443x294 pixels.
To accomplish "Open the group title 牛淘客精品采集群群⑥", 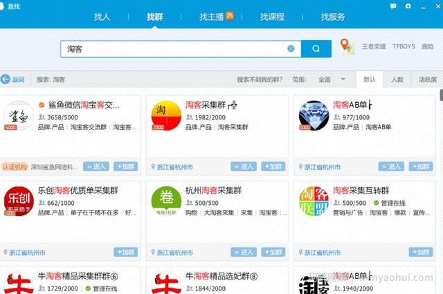I will pos(78,276).
